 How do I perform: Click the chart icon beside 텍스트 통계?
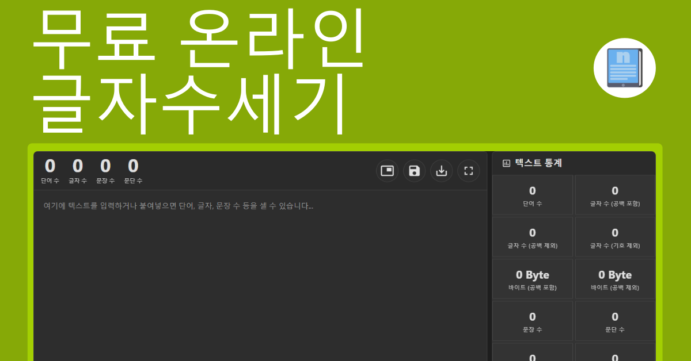pyautogui.click(x=506, y=163)
